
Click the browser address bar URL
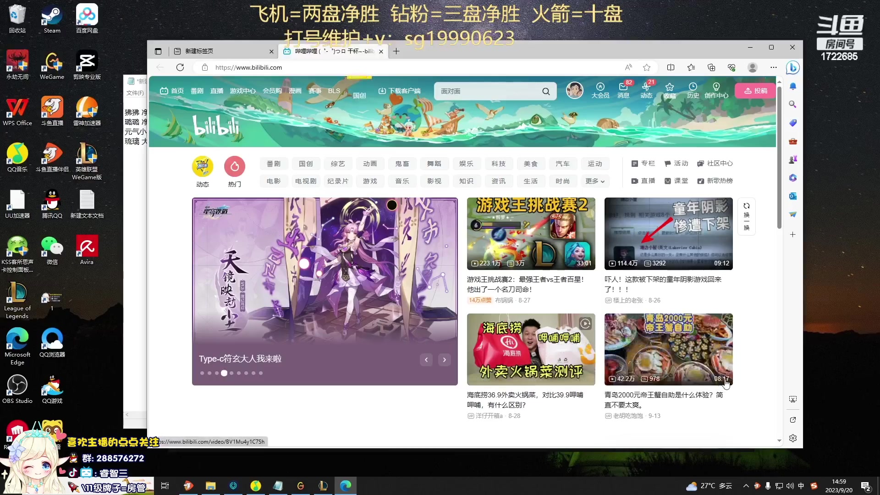pyautogui.click(x=249, y=67)
